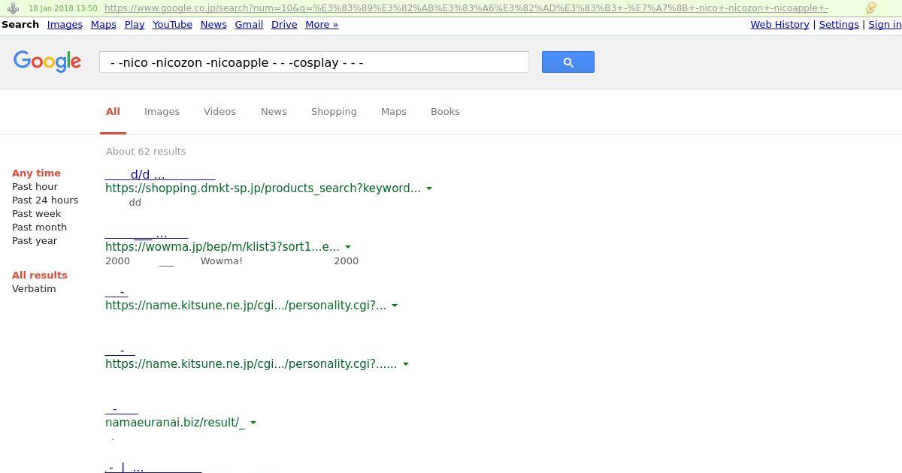The width and height of the screenshot is (902, 473).
Task: Open Gmail link in top bar
Action: tap(249, 25)
